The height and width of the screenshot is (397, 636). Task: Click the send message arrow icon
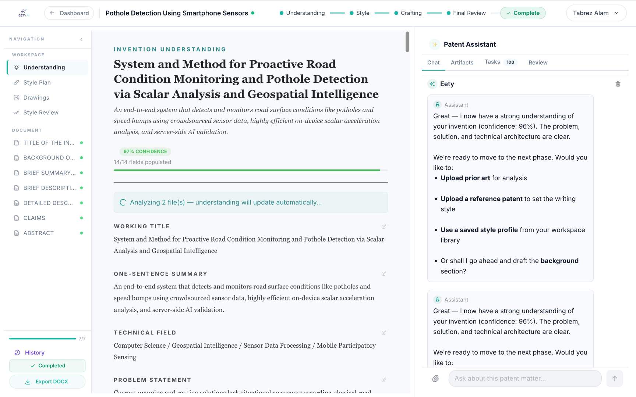click(x=615, y=378)
